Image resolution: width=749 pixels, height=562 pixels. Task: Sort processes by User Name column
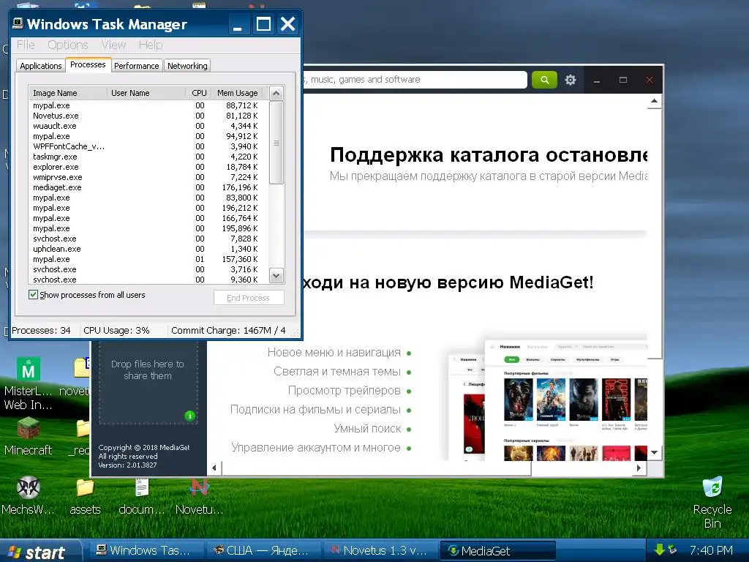(x=146, y=93)
